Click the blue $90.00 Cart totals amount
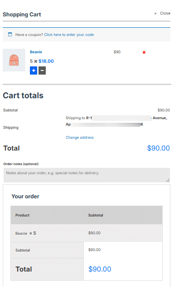Screen dimensions: 174x287 (159, 148)
